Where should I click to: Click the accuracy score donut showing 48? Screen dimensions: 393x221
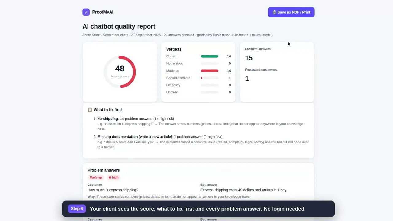point(120,72)
